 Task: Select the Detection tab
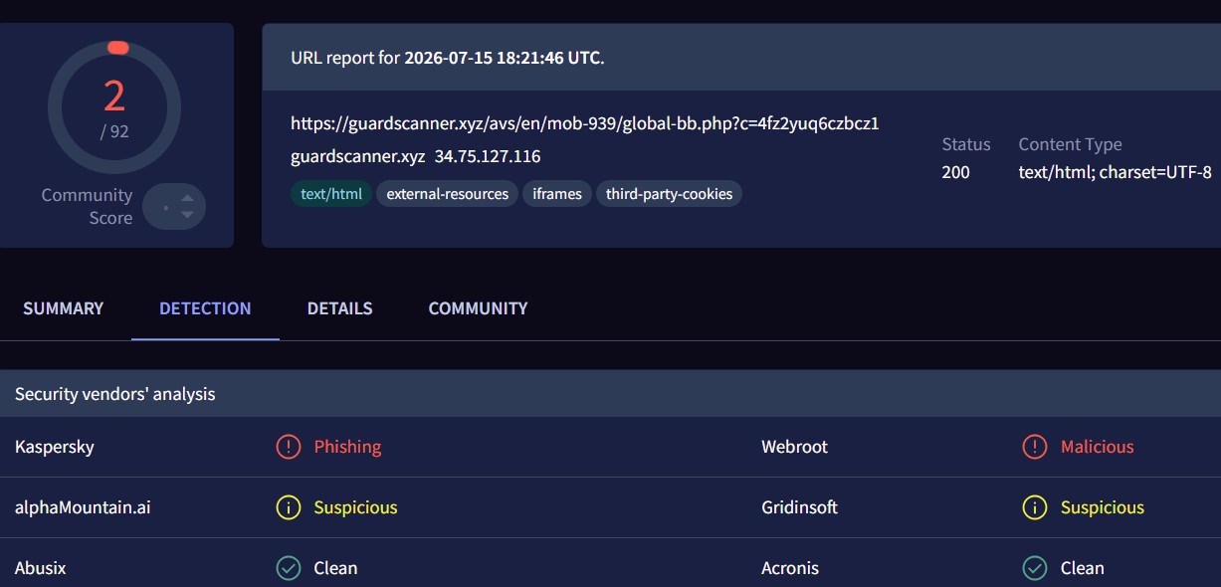(205, 308)
